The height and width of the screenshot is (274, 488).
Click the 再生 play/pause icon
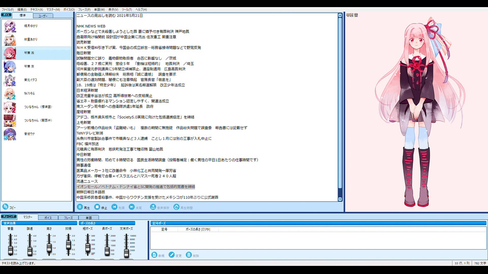click(80, 207)
